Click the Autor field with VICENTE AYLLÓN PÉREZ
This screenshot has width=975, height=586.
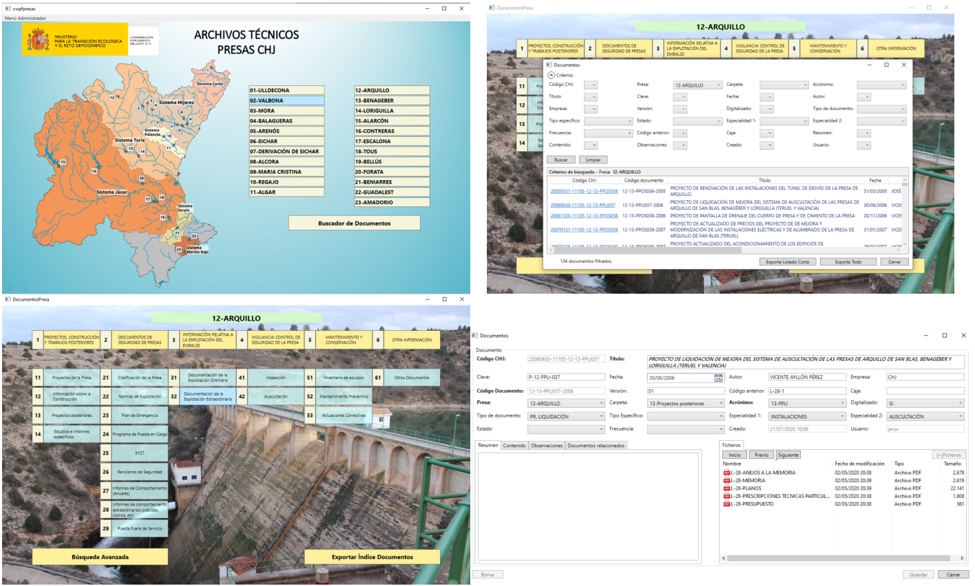pos(807,378)
